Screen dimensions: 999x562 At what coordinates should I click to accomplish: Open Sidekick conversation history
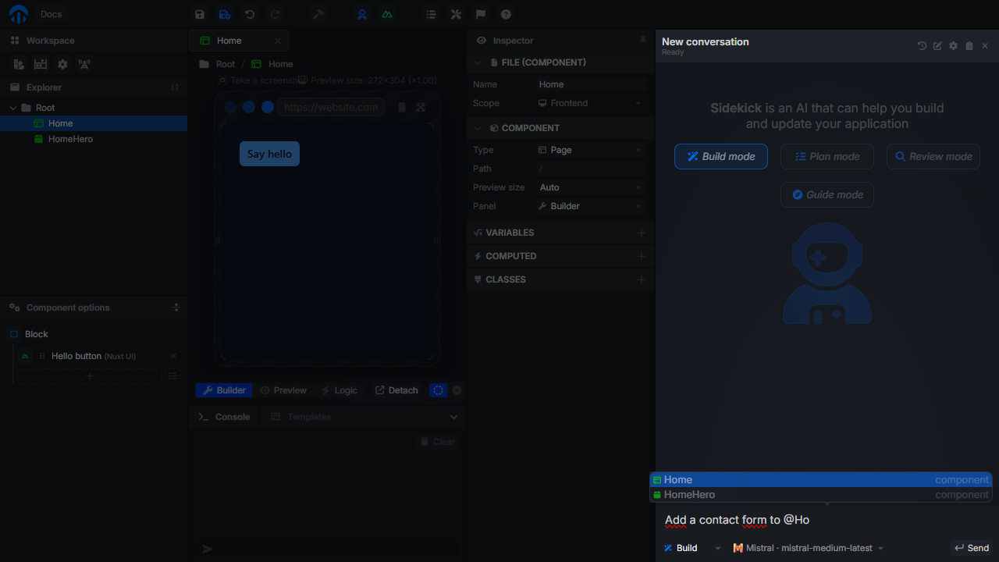pyautogui.click(x=922, y=46)
